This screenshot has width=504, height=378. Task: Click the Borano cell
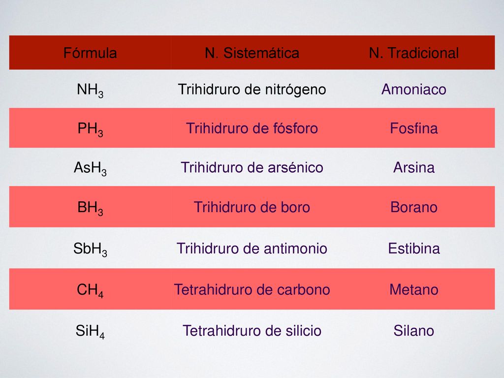click(x=413, y=207)
